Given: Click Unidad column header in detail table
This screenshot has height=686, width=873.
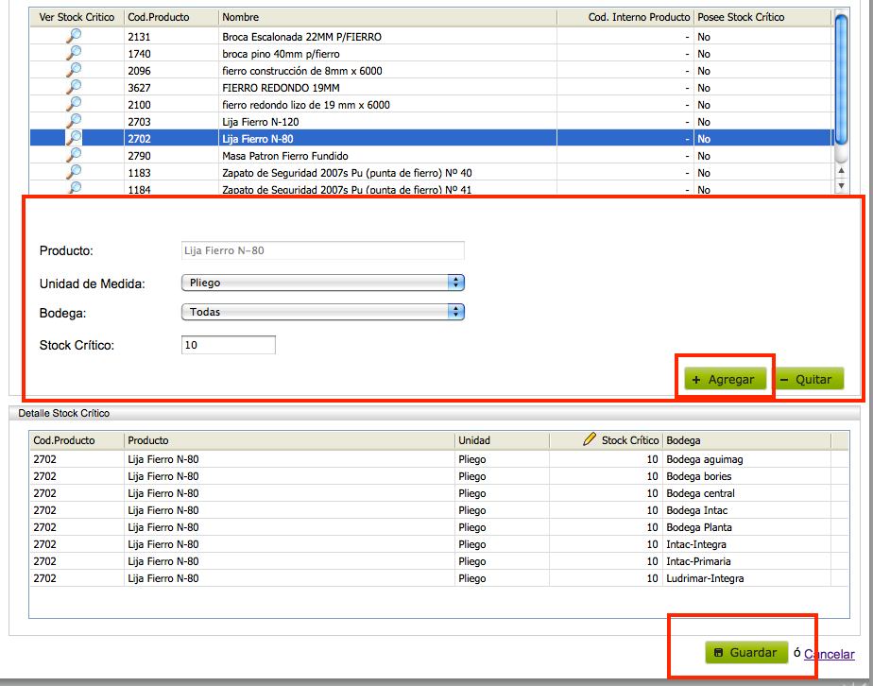Looking at the screenshot, I should [x=502, y=440].
